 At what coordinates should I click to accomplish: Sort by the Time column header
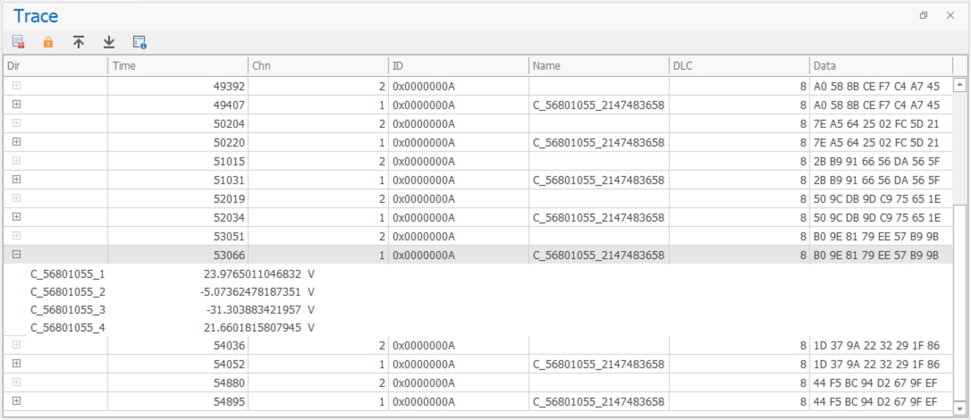tap(177, 66)
